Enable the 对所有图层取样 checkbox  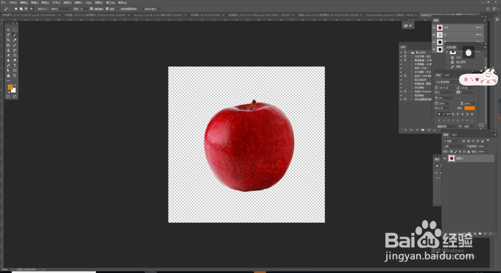click(118, 9)
